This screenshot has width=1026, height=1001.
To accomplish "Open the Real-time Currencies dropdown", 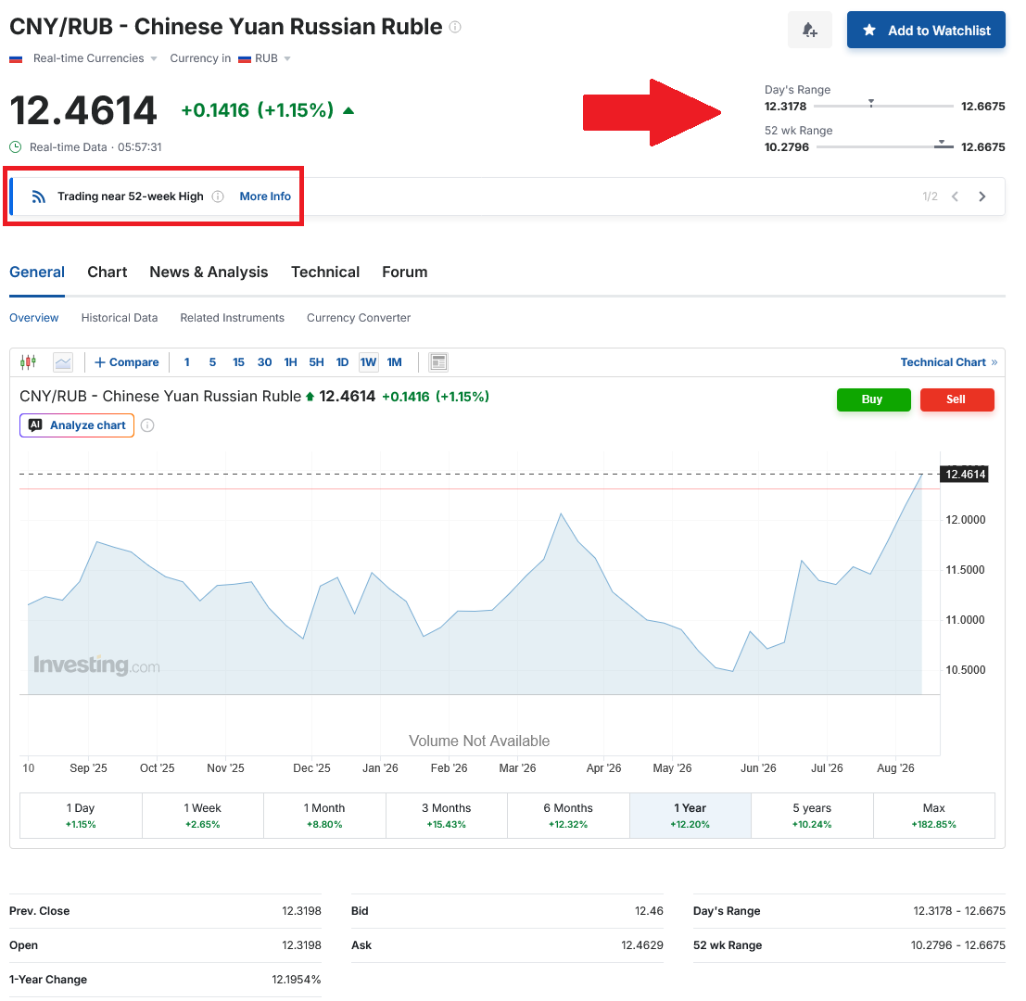I will (95, 58).
